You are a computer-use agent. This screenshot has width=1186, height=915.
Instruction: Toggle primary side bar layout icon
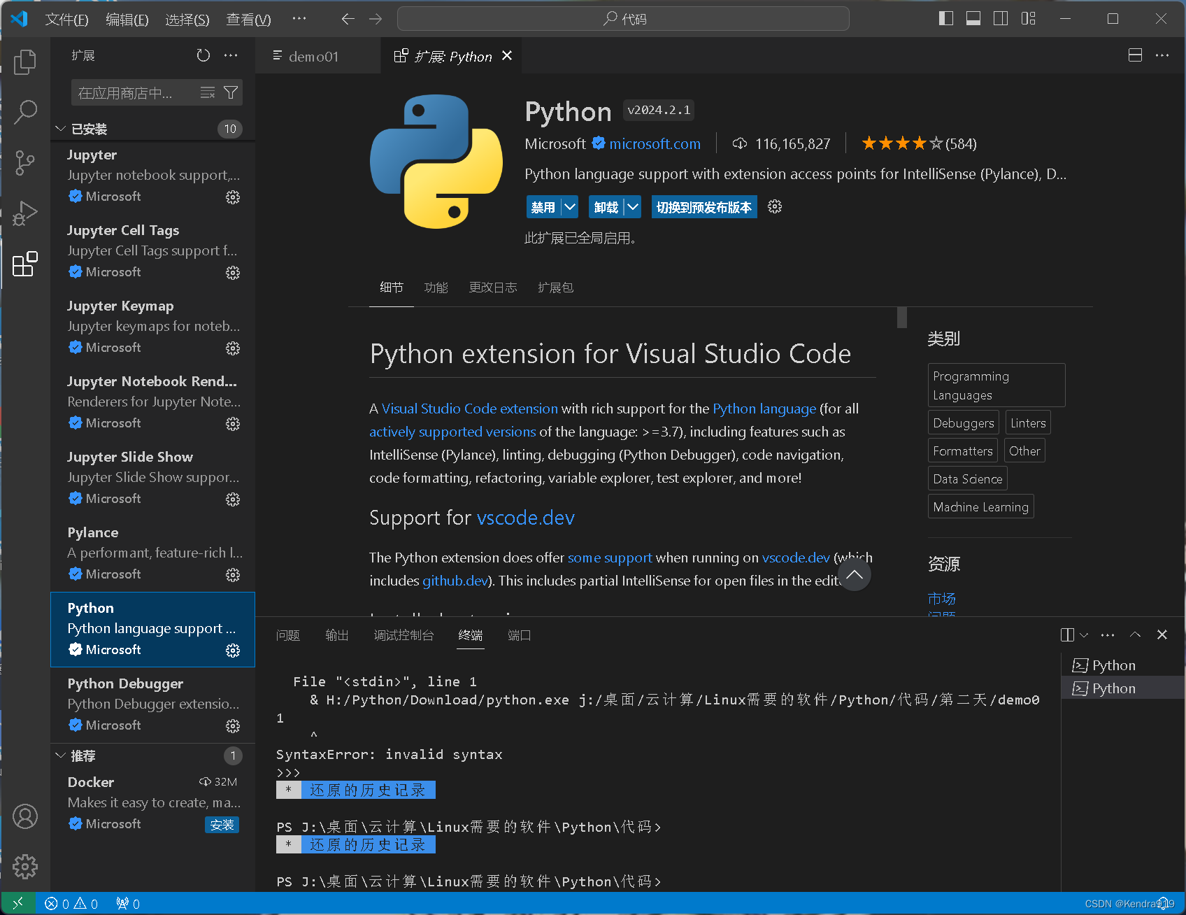point(946,19)
